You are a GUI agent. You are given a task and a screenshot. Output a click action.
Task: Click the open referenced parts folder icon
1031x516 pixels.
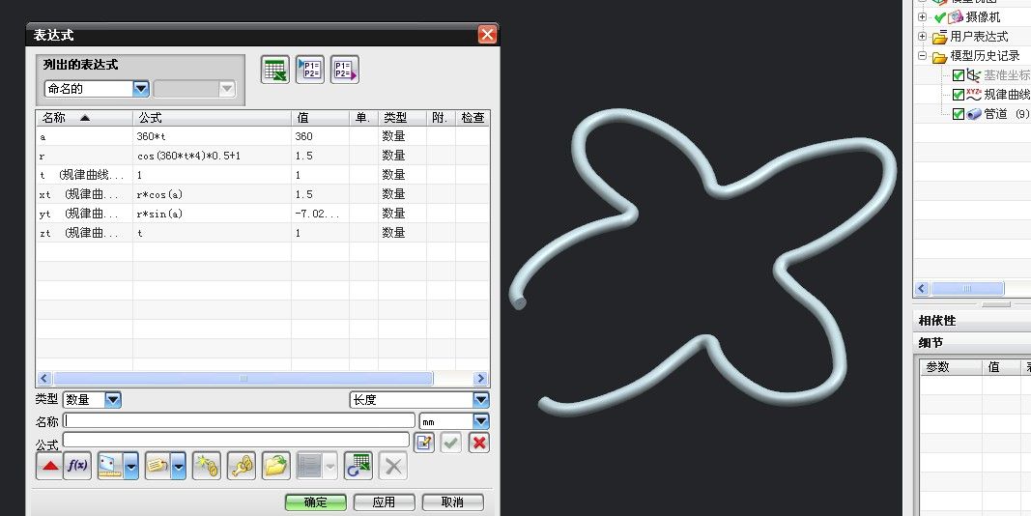(276, 466)
